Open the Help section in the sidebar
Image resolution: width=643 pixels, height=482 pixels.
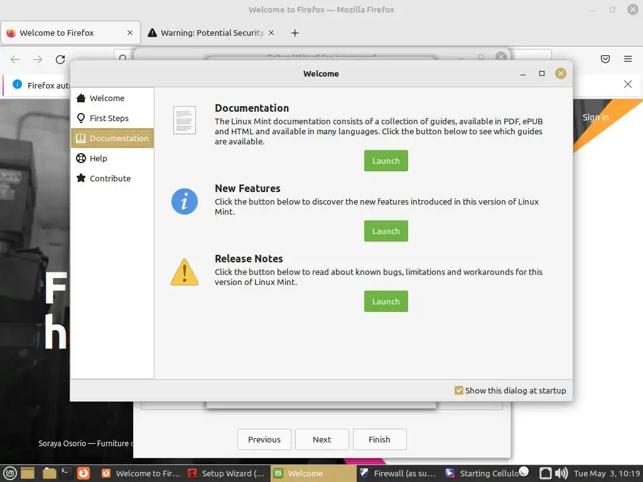tap(112, 158)
